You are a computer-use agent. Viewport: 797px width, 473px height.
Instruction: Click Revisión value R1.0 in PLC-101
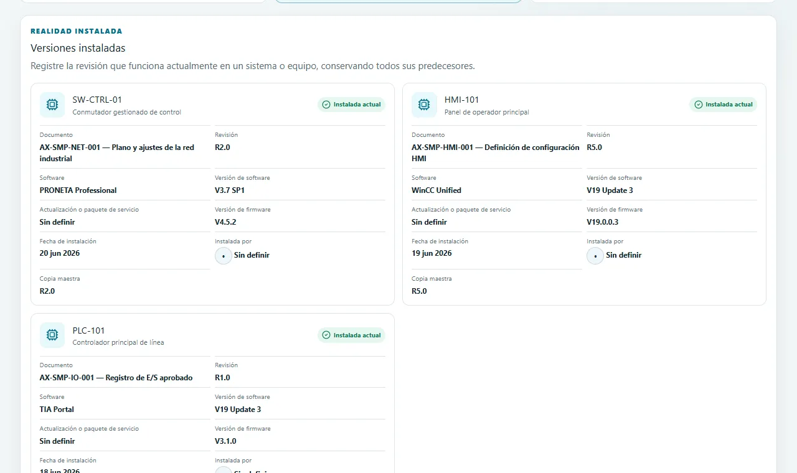[222, 378]
